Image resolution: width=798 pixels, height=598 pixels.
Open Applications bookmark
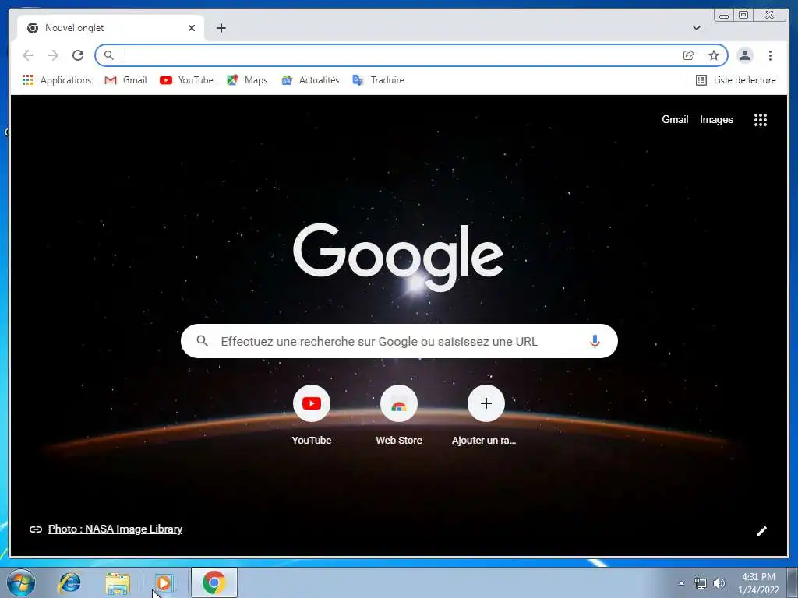tap(56, 80)
